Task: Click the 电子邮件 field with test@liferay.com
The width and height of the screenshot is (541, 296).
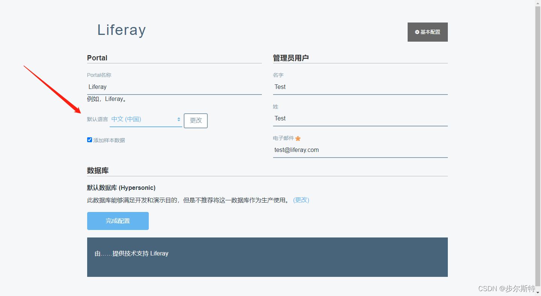Action: coord(360,150)
